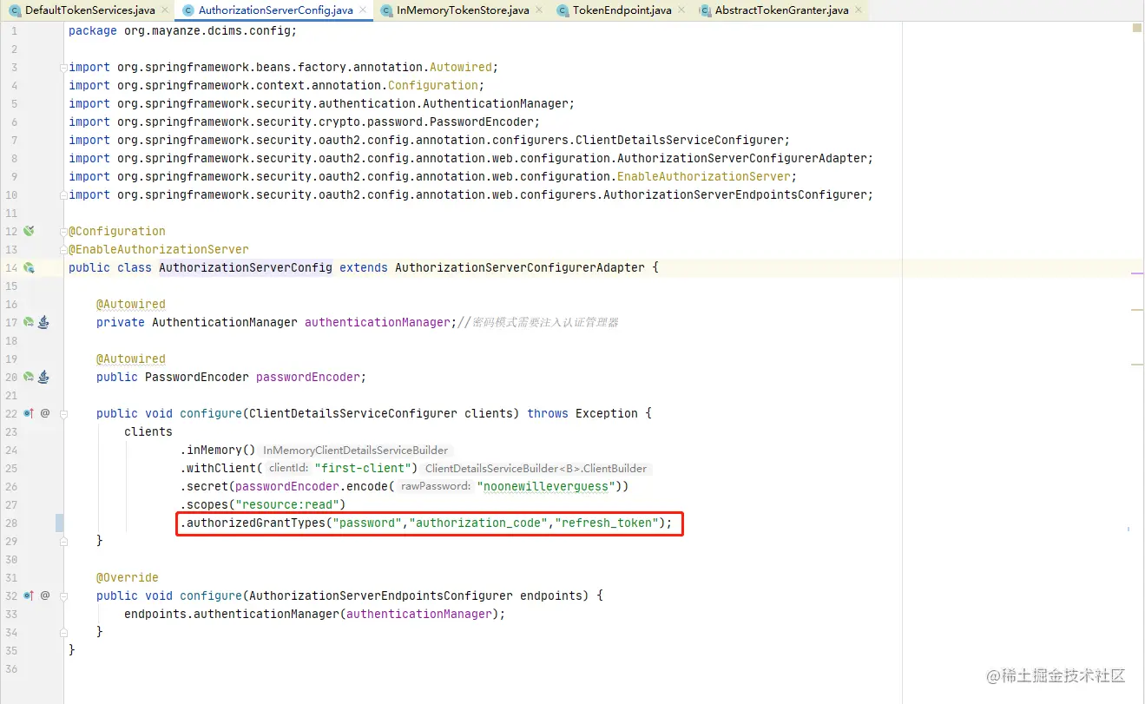This screenshot has width=1145, height=704.
Task: Click the AuthorizationServerConfig class name on line 14
Action: (x=246, y=267)
